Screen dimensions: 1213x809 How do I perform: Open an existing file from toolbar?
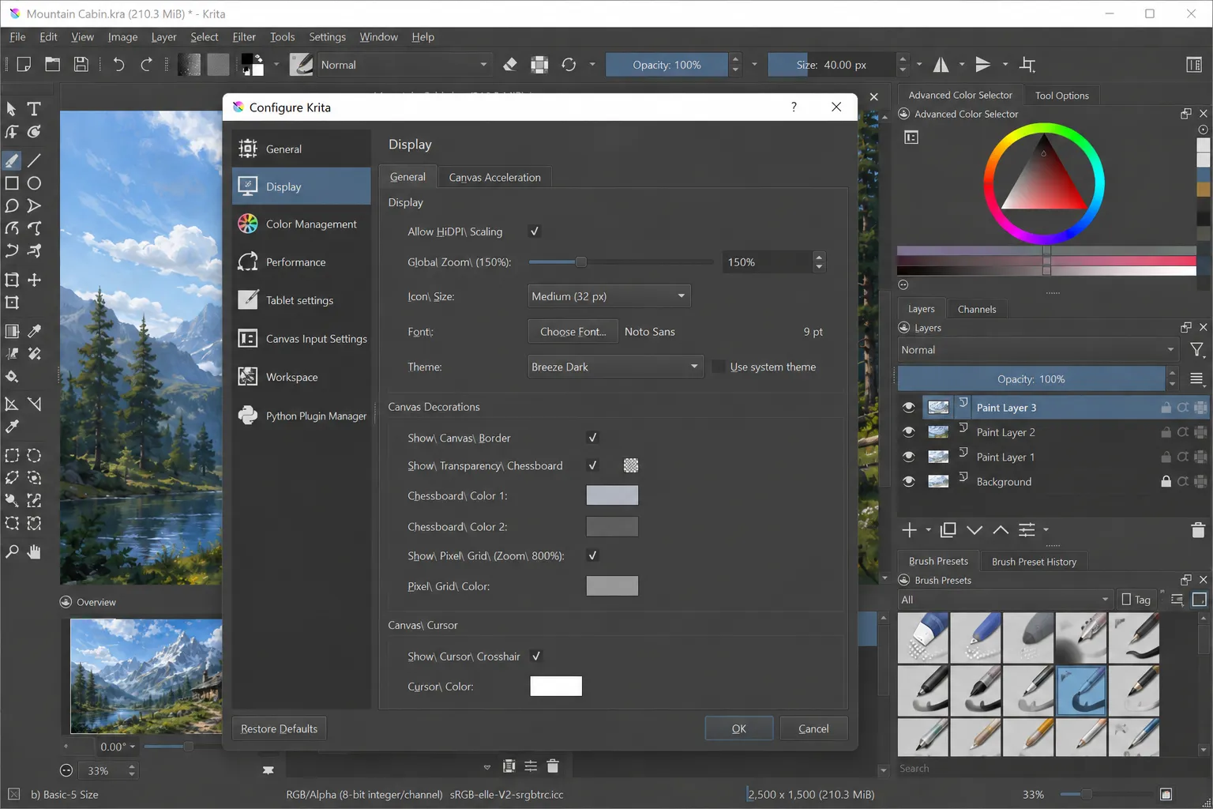pyautogui.click(x=52, y=65)
